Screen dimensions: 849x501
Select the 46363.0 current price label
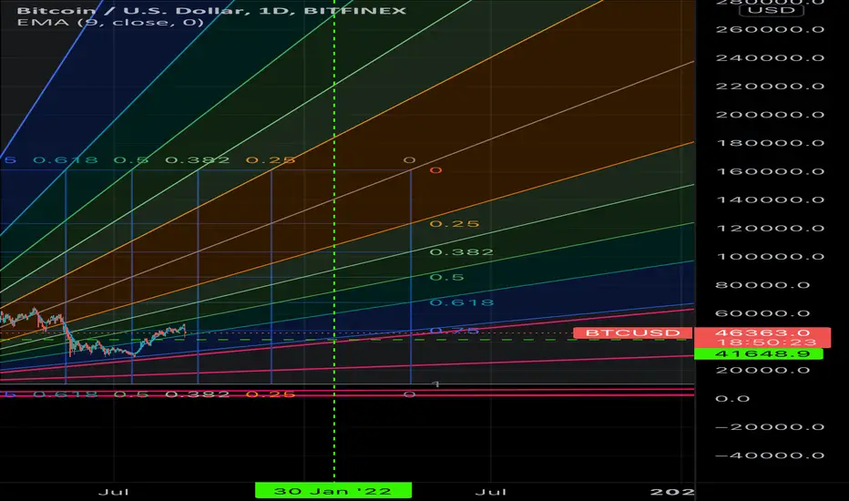tap(762, 332)
